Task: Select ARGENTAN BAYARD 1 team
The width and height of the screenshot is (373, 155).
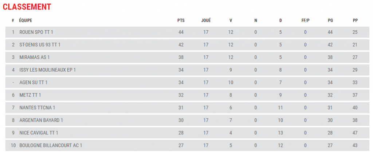Action: pyautogui.click(x=41, y=120)
